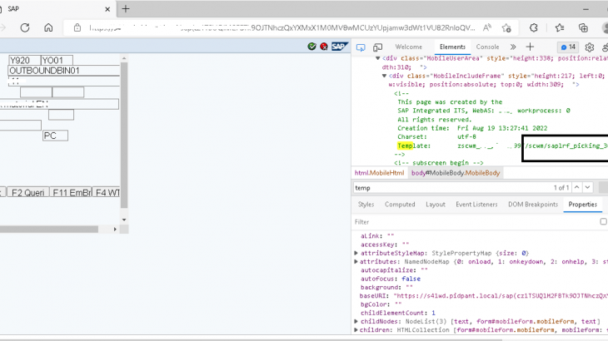Screen dimensions: 608x341
Task: Show more DevTools tabs chevron
Action: (513, 47)
